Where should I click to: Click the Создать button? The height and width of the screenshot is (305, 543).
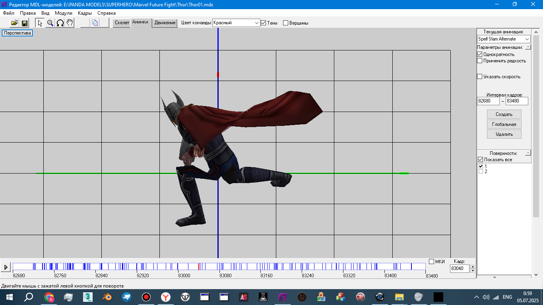pos(504,114)
